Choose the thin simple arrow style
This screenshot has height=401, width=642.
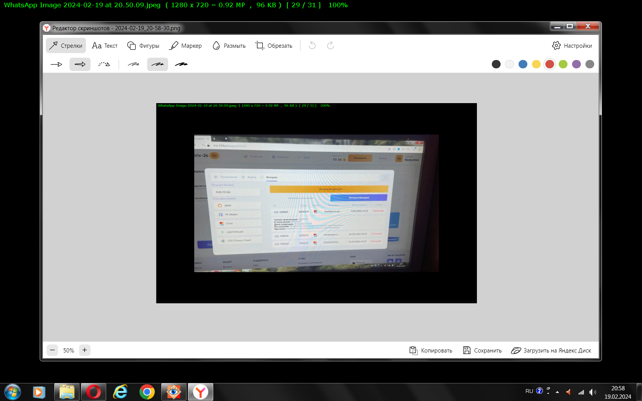pyautogui.click(x=56, y=64)
